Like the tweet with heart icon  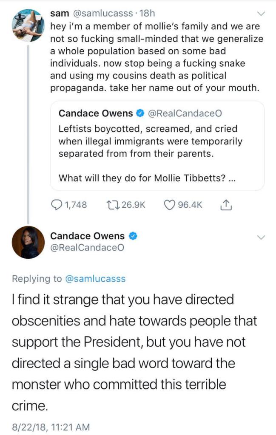click(171, 205)
